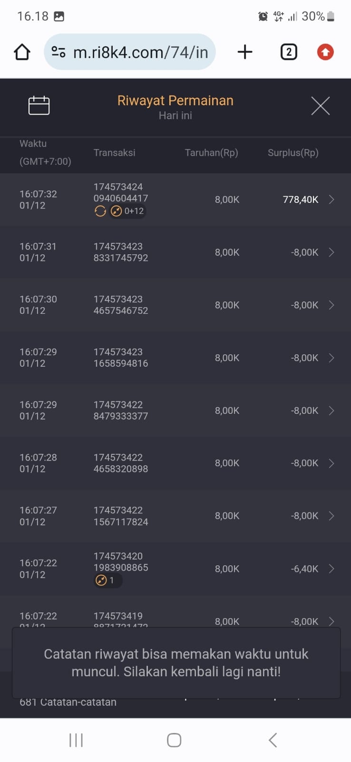Screen dimensions: 351x762
Task: Tap the m.ri8k4.com address bar
Action: click(140, 52)
